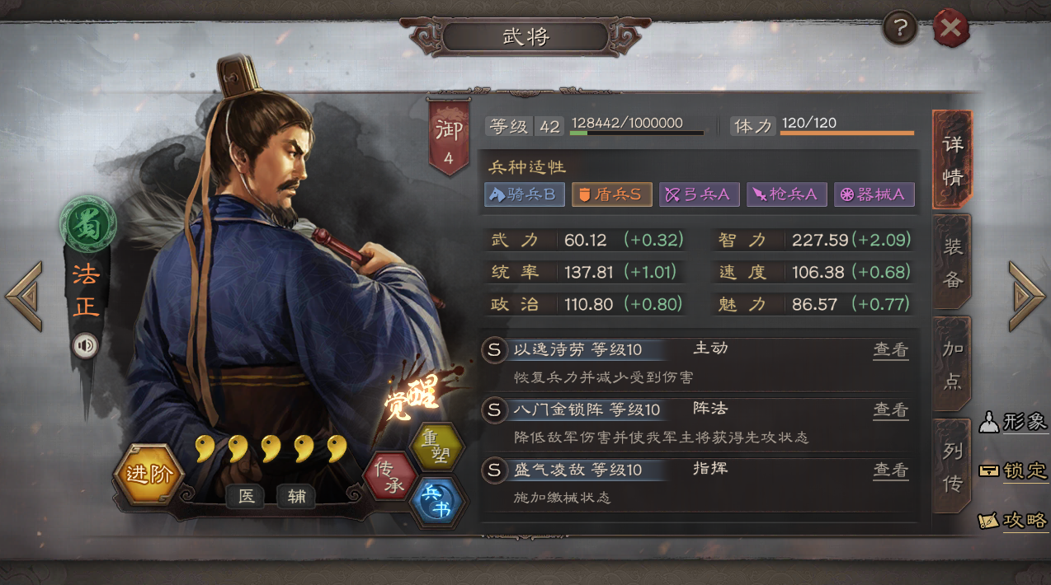Switch to the 加点 stat points tab
1051x585 pixels.
(953, 364)
